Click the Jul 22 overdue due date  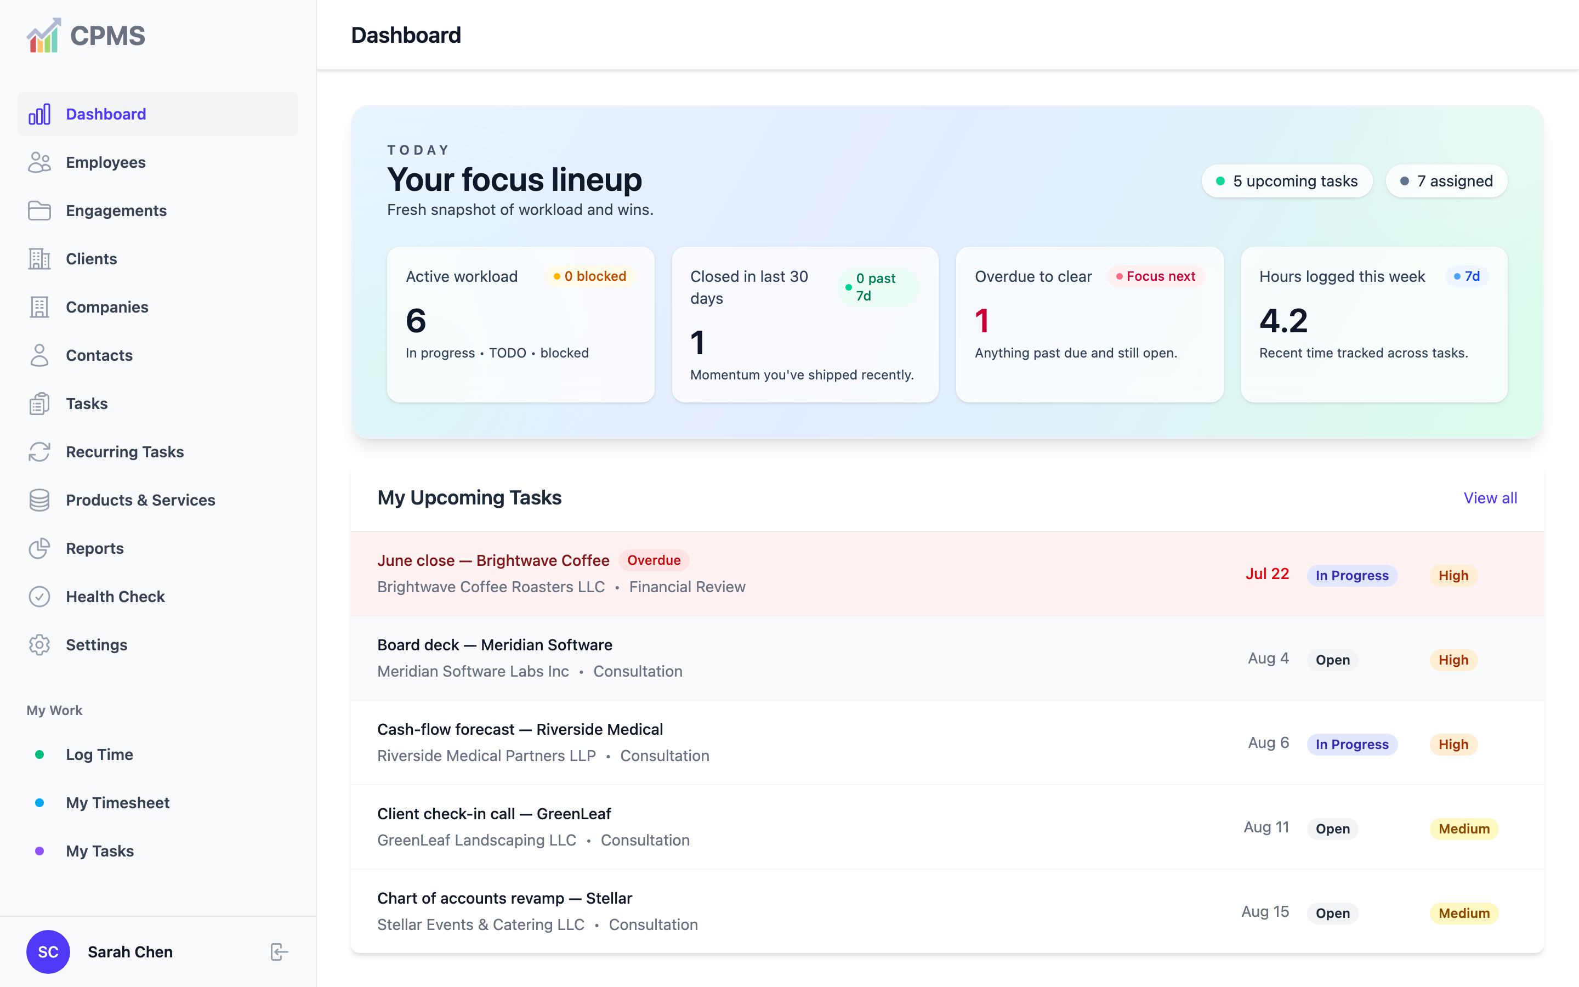pos(1267,574)
